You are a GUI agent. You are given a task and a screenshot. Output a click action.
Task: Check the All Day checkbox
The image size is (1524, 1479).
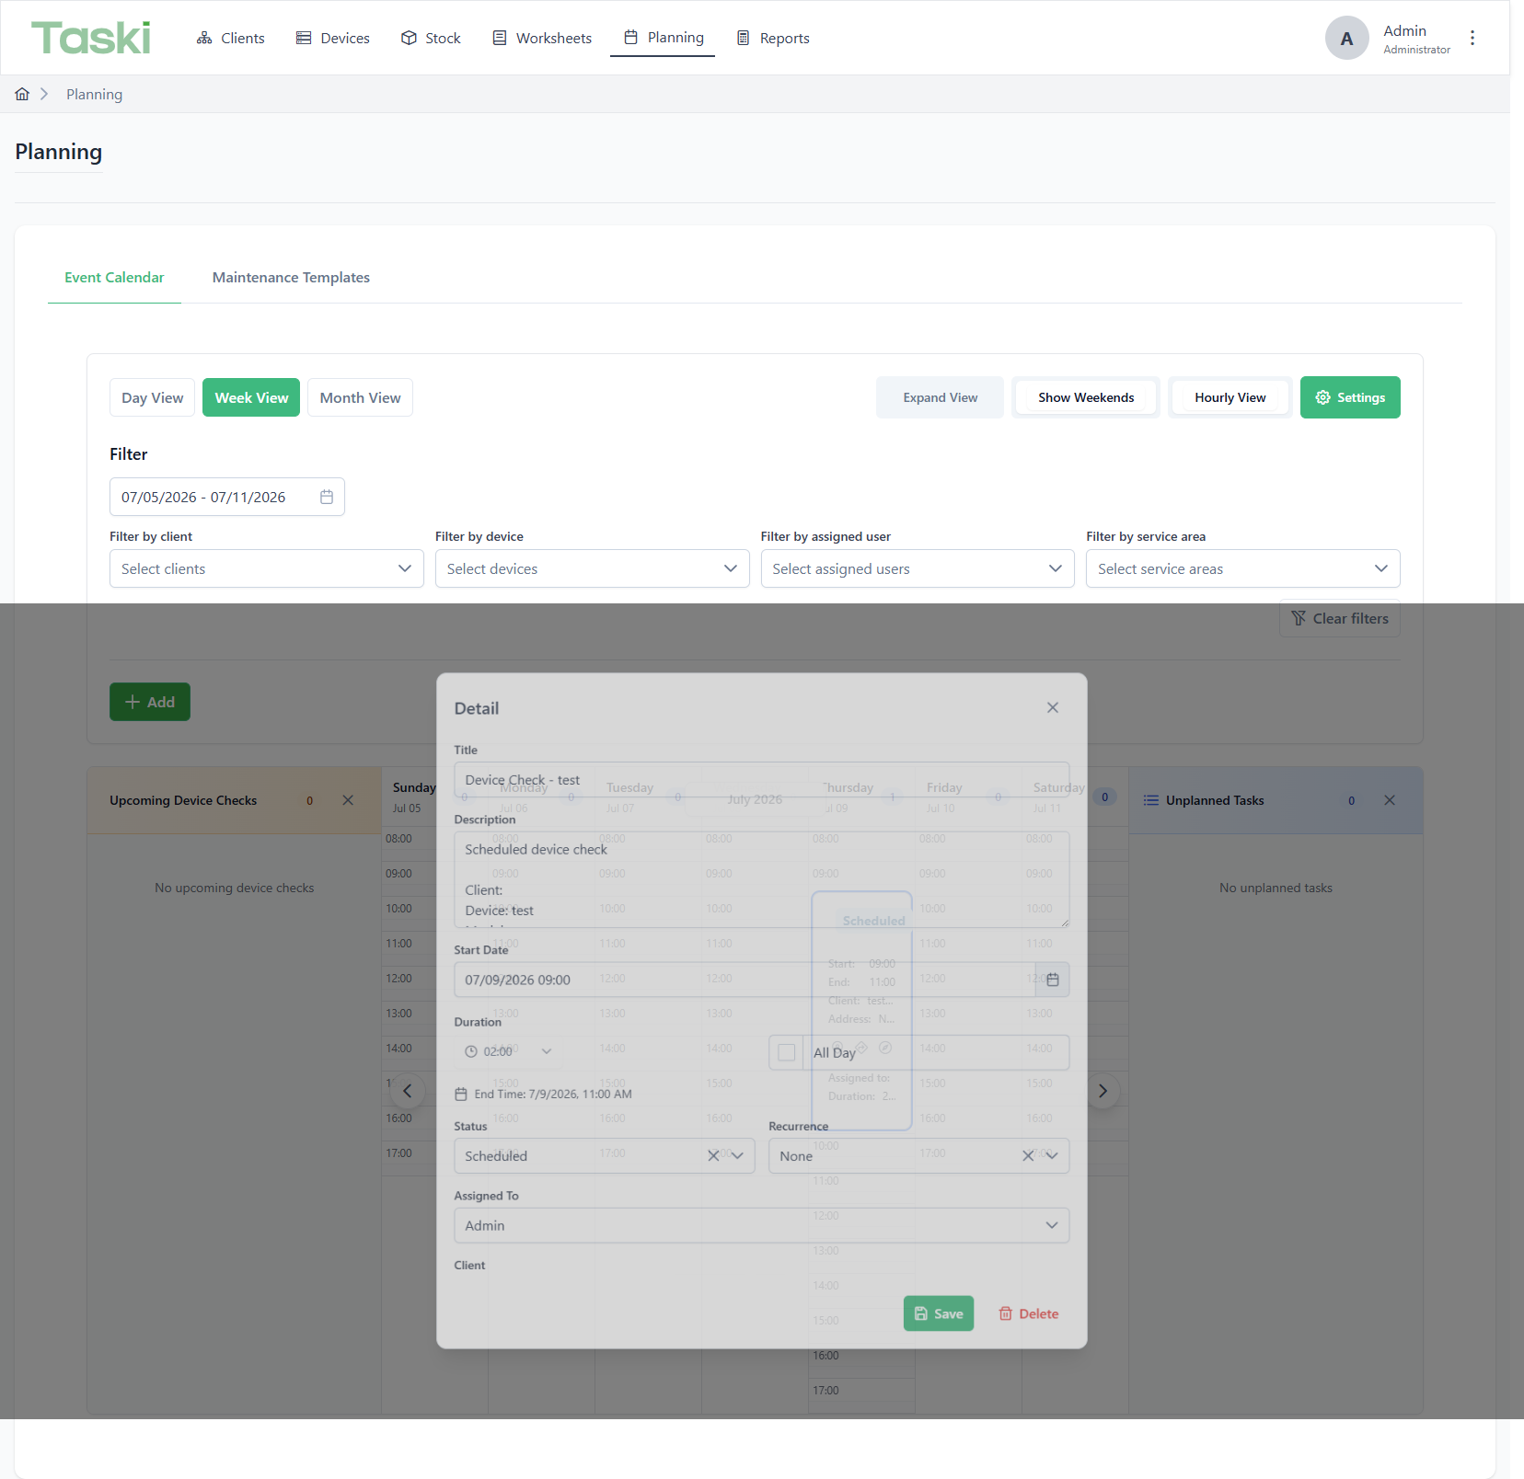[x=787, y=1052]
